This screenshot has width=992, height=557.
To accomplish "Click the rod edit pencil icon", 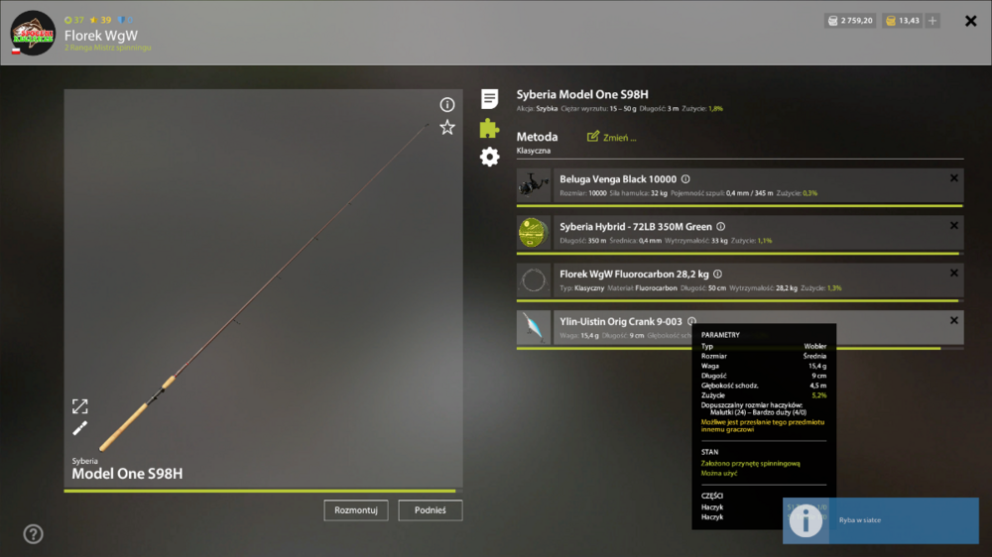I will coord(79,429).
